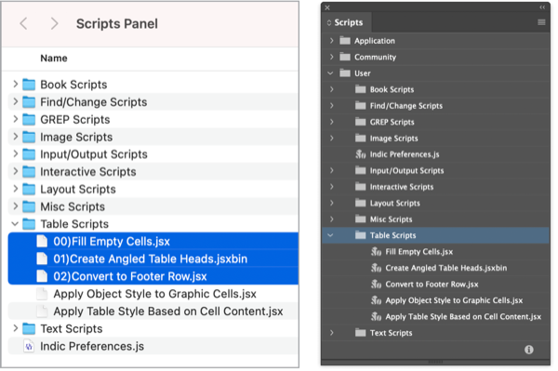
Task: Select Input/Output Scripts folder icon in Finder
Action: click(29, 154)
